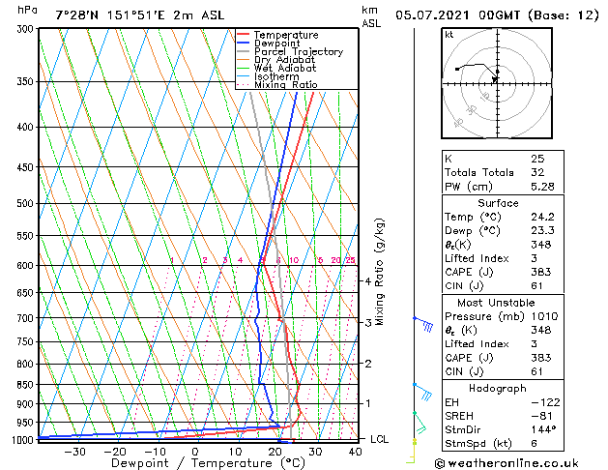Click the 550 hPa pressure label
The width and height of the screenshot is (608, 470).
(27, 236)
